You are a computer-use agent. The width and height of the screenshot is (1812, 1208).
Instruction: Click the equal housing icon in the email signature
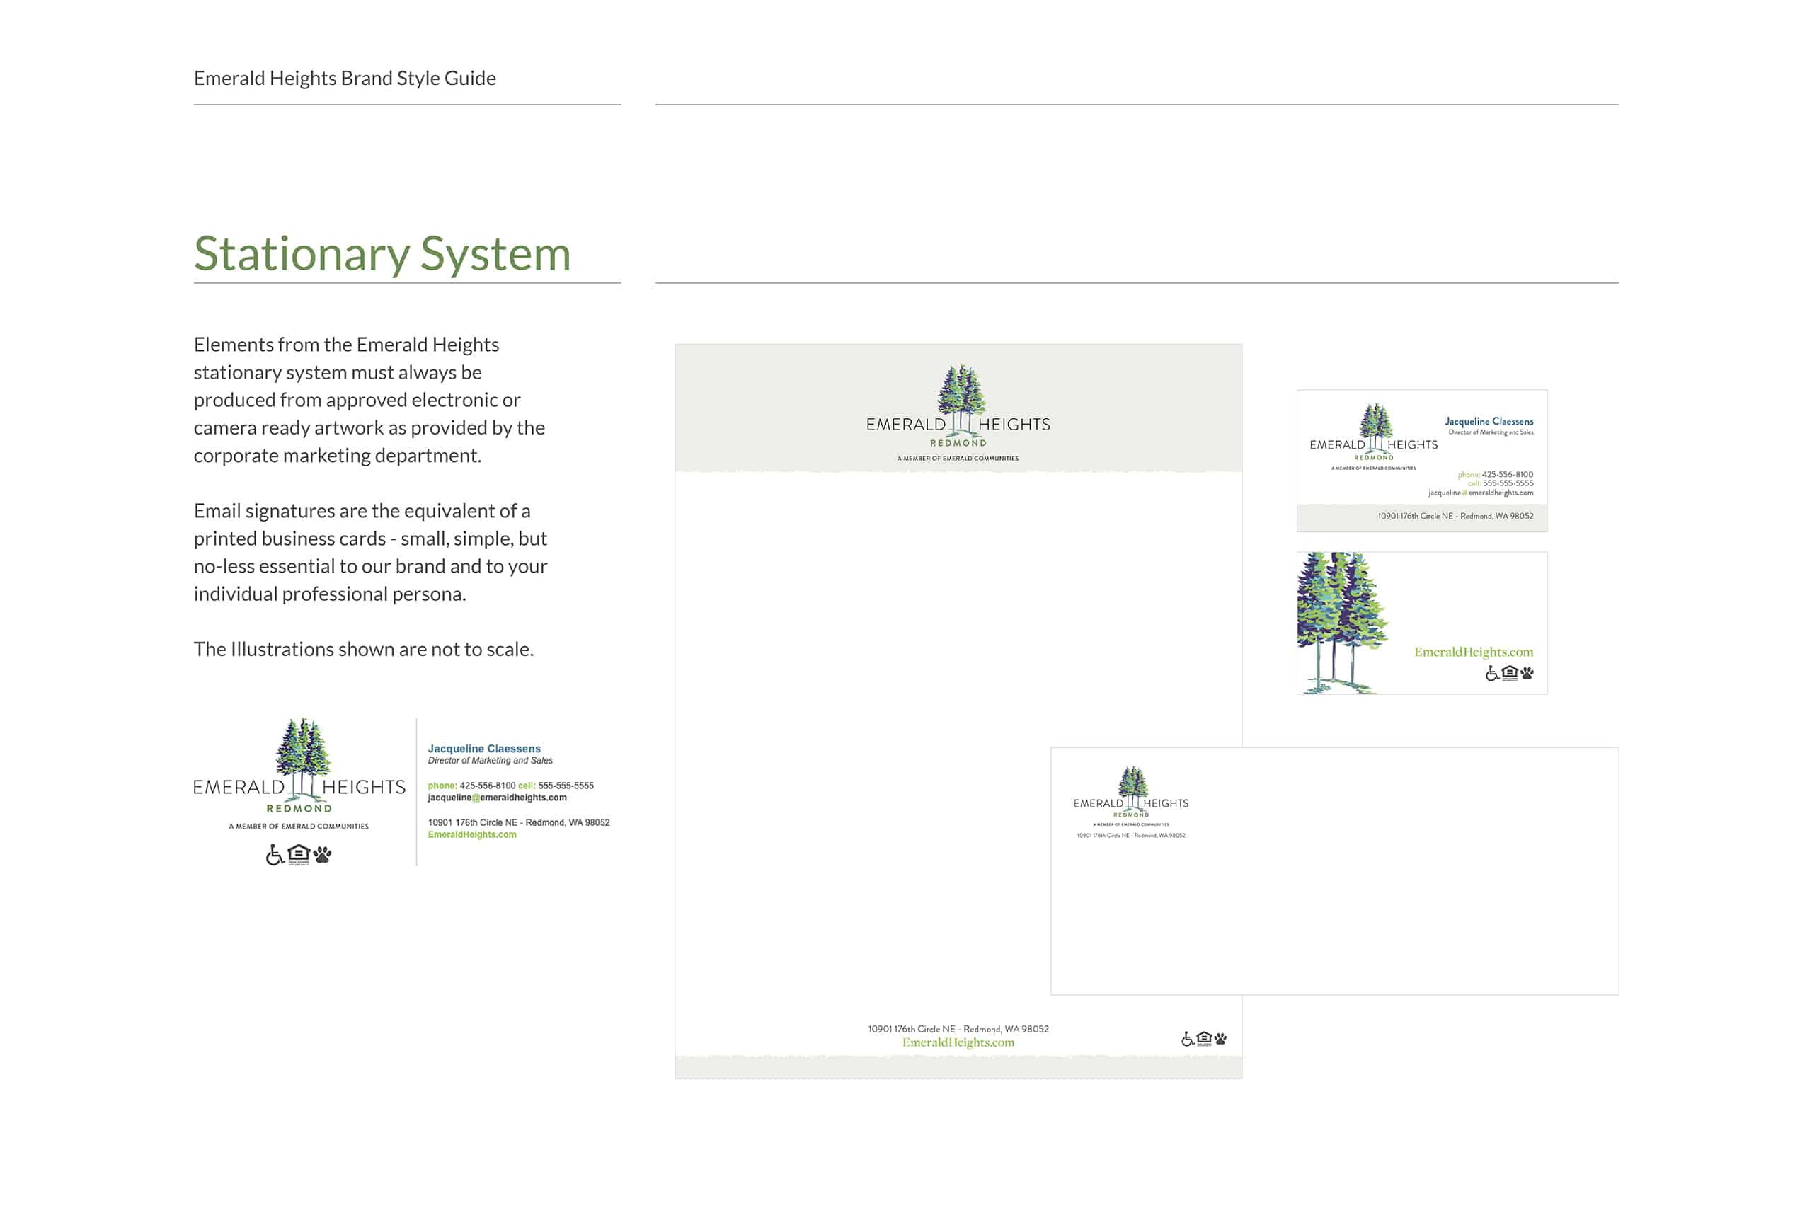[x=299, y=854]
